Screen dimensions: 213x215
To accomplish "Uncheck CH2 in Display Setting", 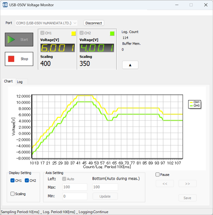I will (x=27, y=181).
